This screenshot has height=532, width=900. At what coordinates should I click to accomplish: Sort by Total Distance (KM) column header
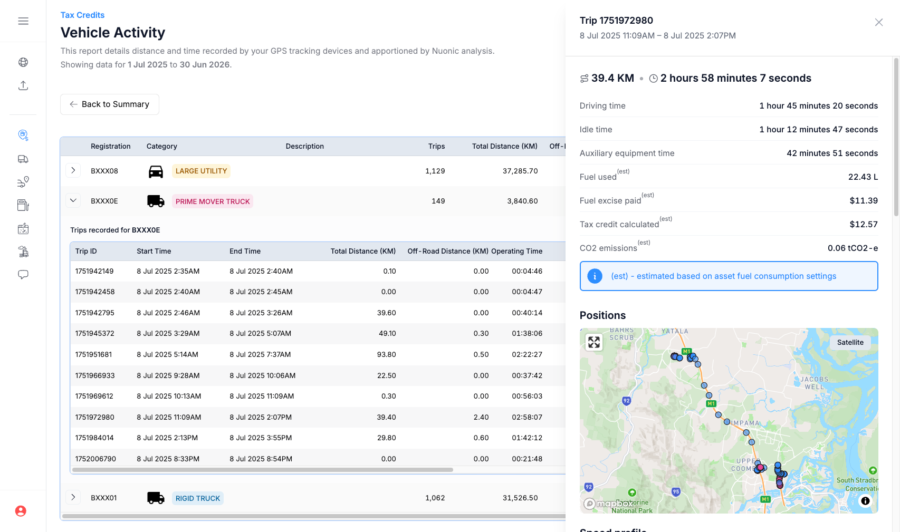(x=504, y=146)
